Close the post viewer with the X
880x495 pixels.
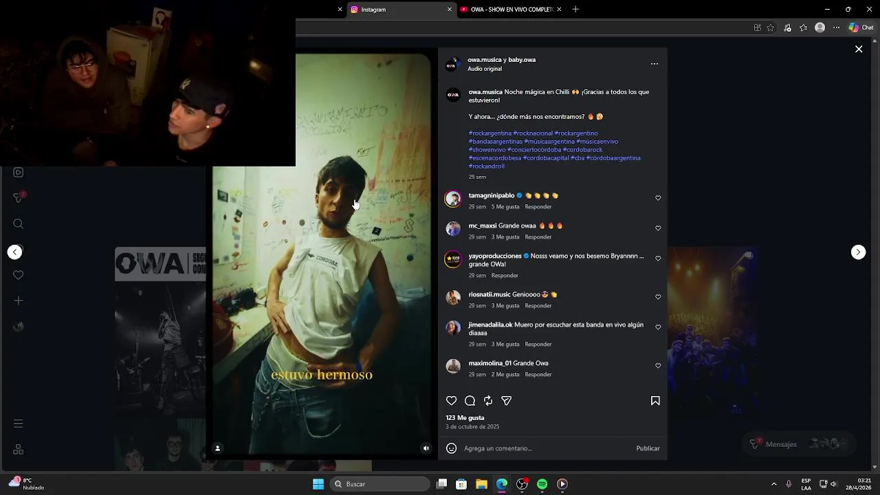(859, 49)
